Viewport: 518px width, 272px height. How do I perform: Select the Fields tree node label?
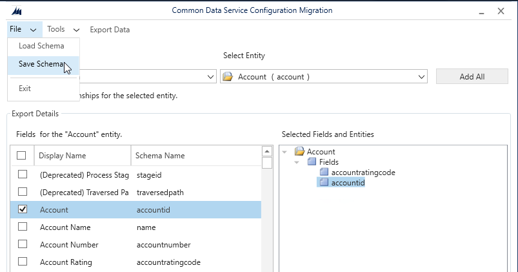(329, 162)
